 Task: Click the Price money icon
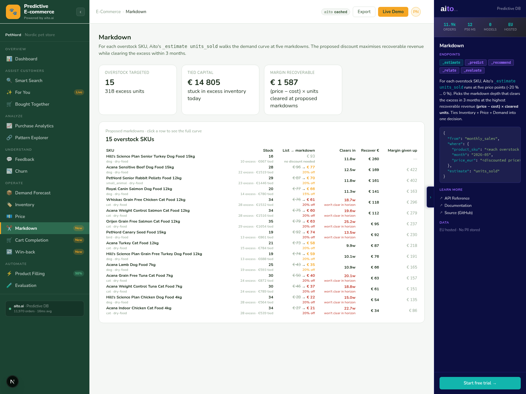(x=9, y=216)
